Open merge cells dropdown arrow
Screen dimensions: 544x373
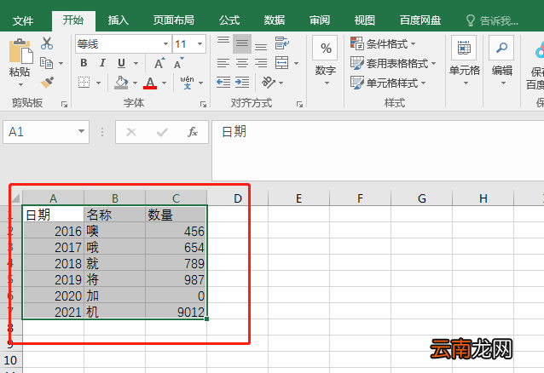(296, 63)
